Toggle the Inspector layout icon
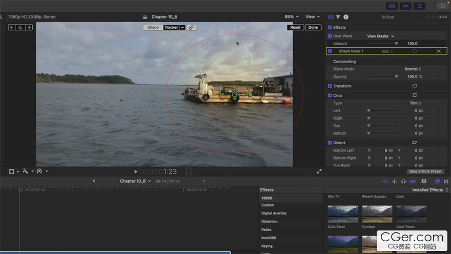 point(419,6)
